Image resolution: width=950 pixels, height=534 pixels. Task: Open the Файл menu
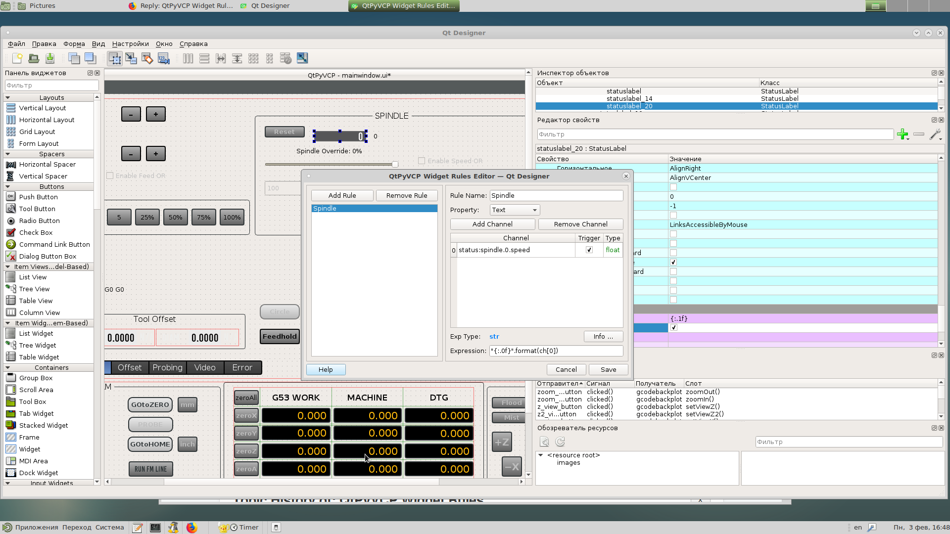(x=16, y=44)
